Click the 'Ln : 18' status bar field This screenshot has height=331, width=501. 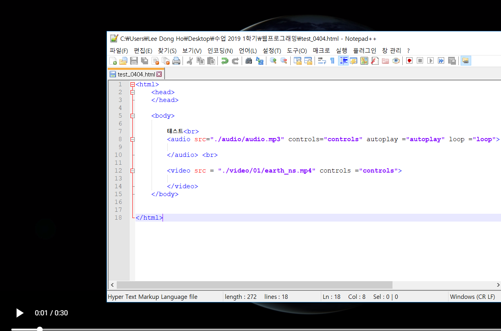pyautogui.click(x=331, y=297)
